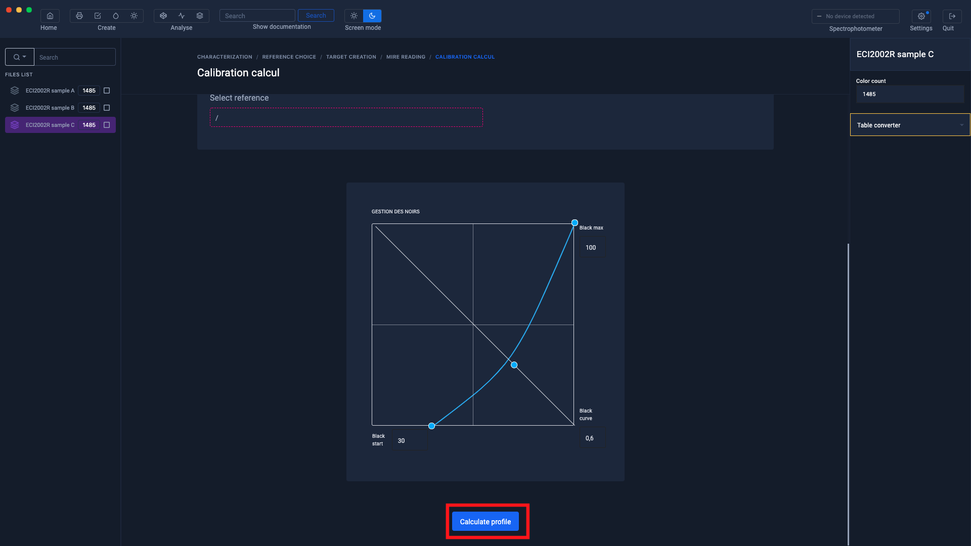Click the 1485 count badge for sample B
The width and height of the screenshot is (971, 546).
click(89, 108)
